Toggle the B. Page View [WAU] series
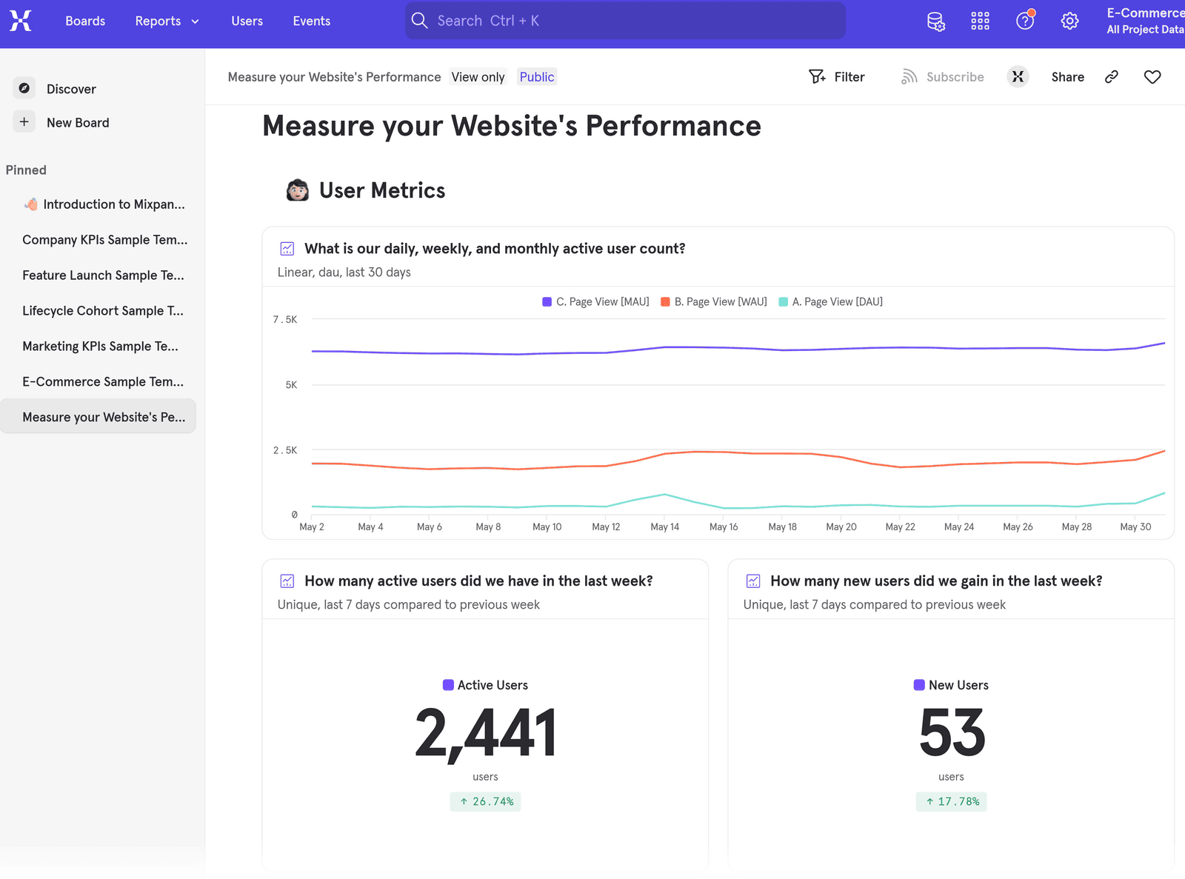Image resolution: width=1185 pixels, height=879 pixels. 712,301
